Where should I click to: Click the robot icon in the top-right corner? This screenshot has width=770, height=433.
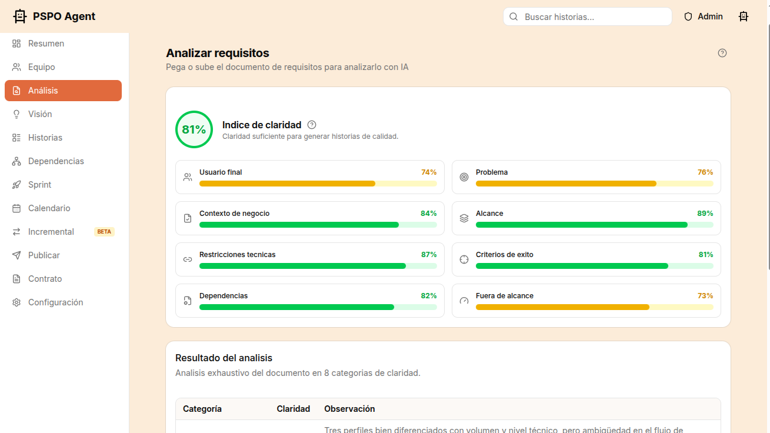(x=744, y=16)
